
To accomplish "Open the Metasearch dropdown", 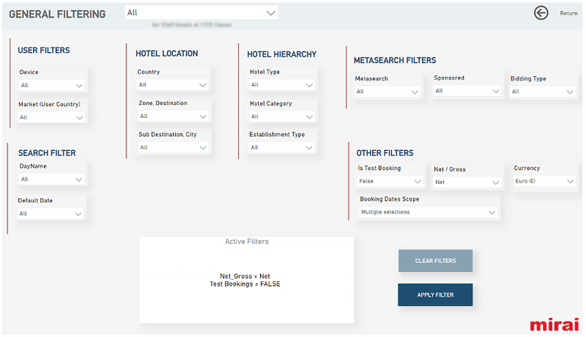I will click(x=387, y=92).
